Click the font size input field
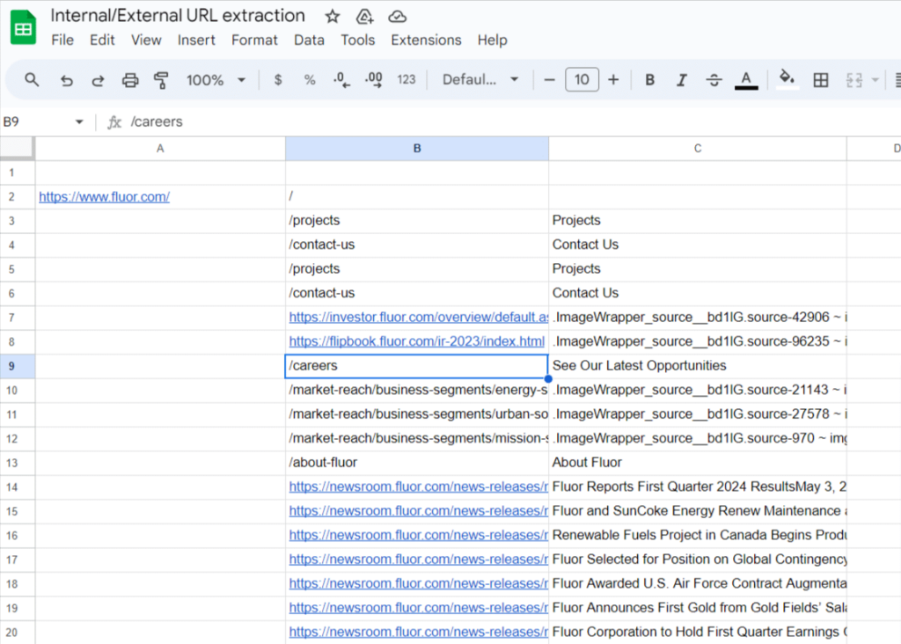The width and height of the screenshot is (901, 644). click(582, 80)
